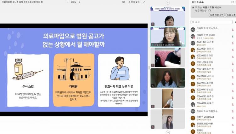Screen dimensions: 236x134
Task: Click the 100% zoom level indicator
Action: point(73,2)
